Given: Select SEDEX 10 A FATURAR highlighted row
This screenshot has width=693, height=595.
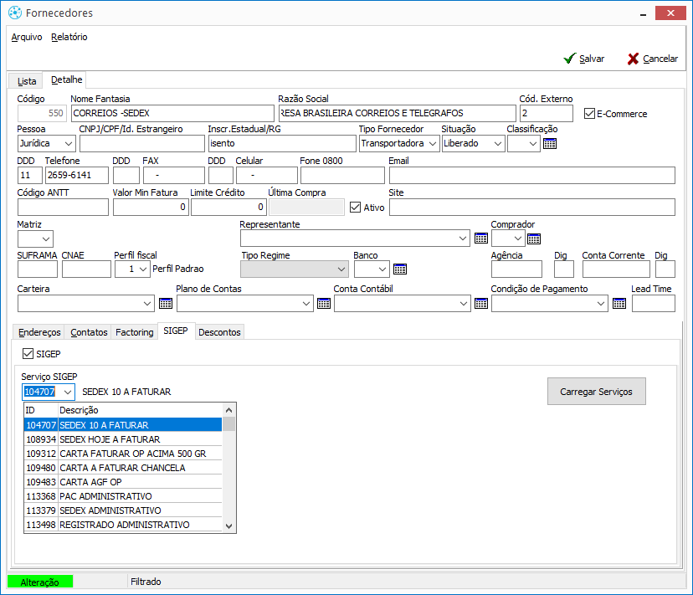Looking at the screenshot, I should point(123,425).
